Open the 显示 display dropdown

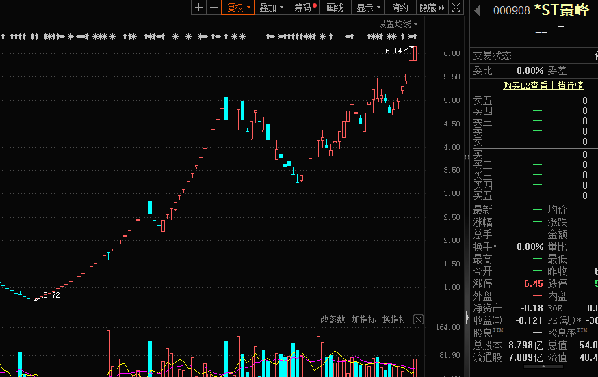(368, 8)
